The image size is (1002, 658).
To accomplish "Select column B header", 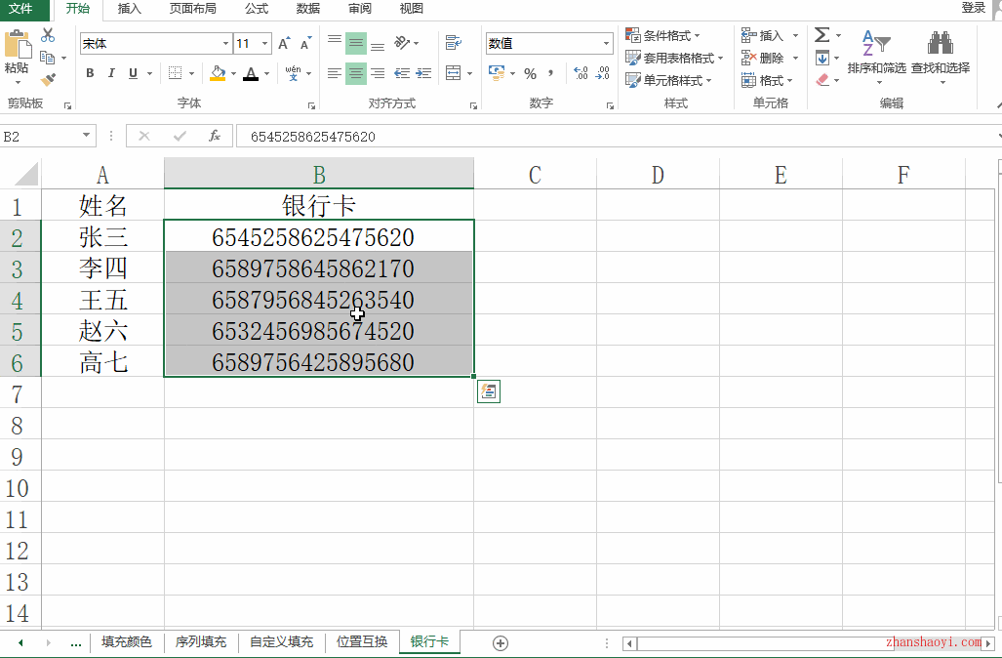I will [319, 174].
